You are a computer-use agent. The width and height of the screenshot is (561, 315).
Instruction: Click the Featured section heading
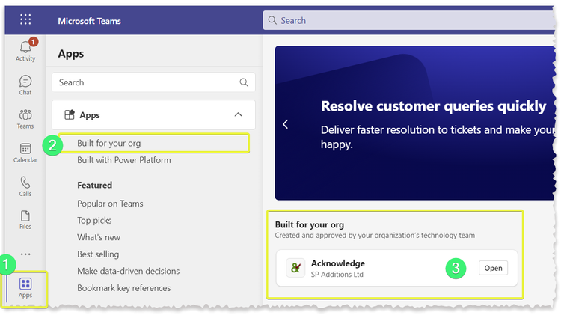[95, 185]
